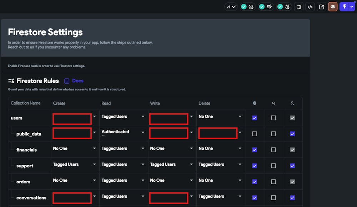Check the broken-link column checkbox for support
The width and height of the screenshot is (357, 207).
tap(273, 166)
